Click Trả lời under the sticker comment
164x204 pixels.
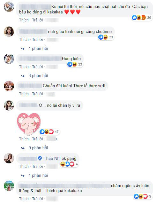click(x=37, y=139)
